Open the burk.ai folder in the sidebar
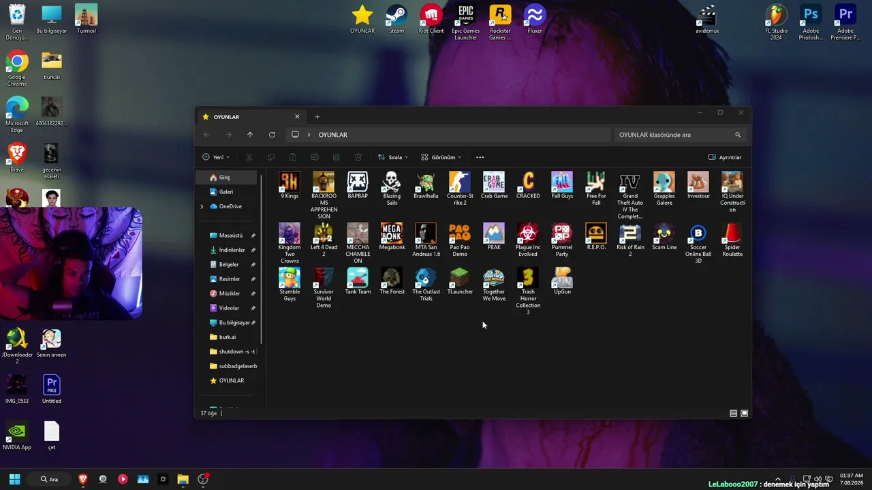This screenshot has width=872, height=490. 228,337
